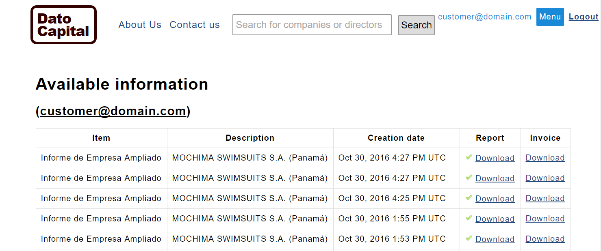Open customer@domain.com link under Available information
The image size is (601, 251).
113,111
